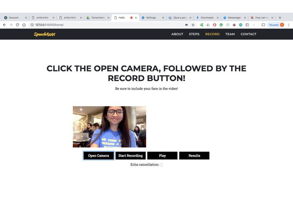Switch to the second smile.html tab
The image size is (293, 208).
pyautogui.click(x=70, y=18)
